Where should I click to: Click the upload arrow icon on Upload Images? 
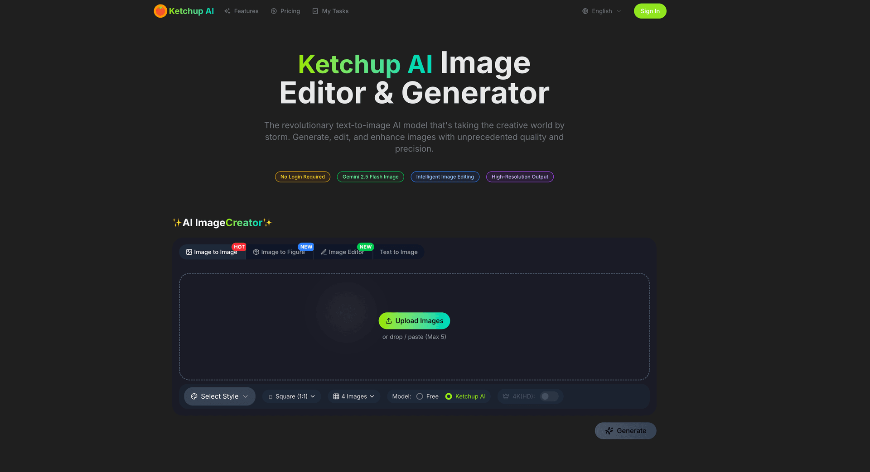(389, 320)
